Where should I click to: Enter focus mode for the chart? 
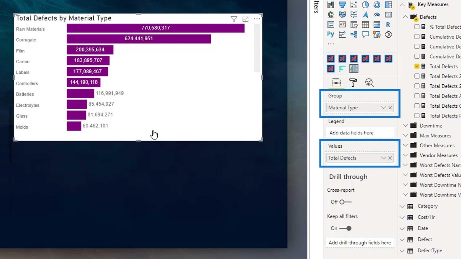[245, 19]
